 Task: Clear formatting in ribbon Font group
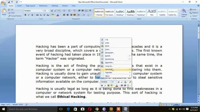coord(59,11)
